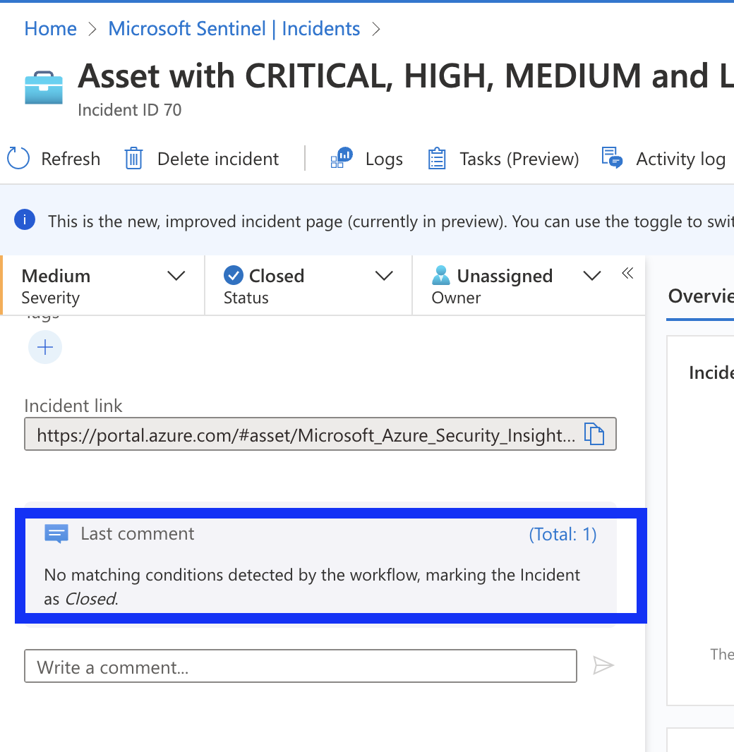Open Logs from the toolbar
The width and height of the screenshot is (734, 752).
point(384,159)
